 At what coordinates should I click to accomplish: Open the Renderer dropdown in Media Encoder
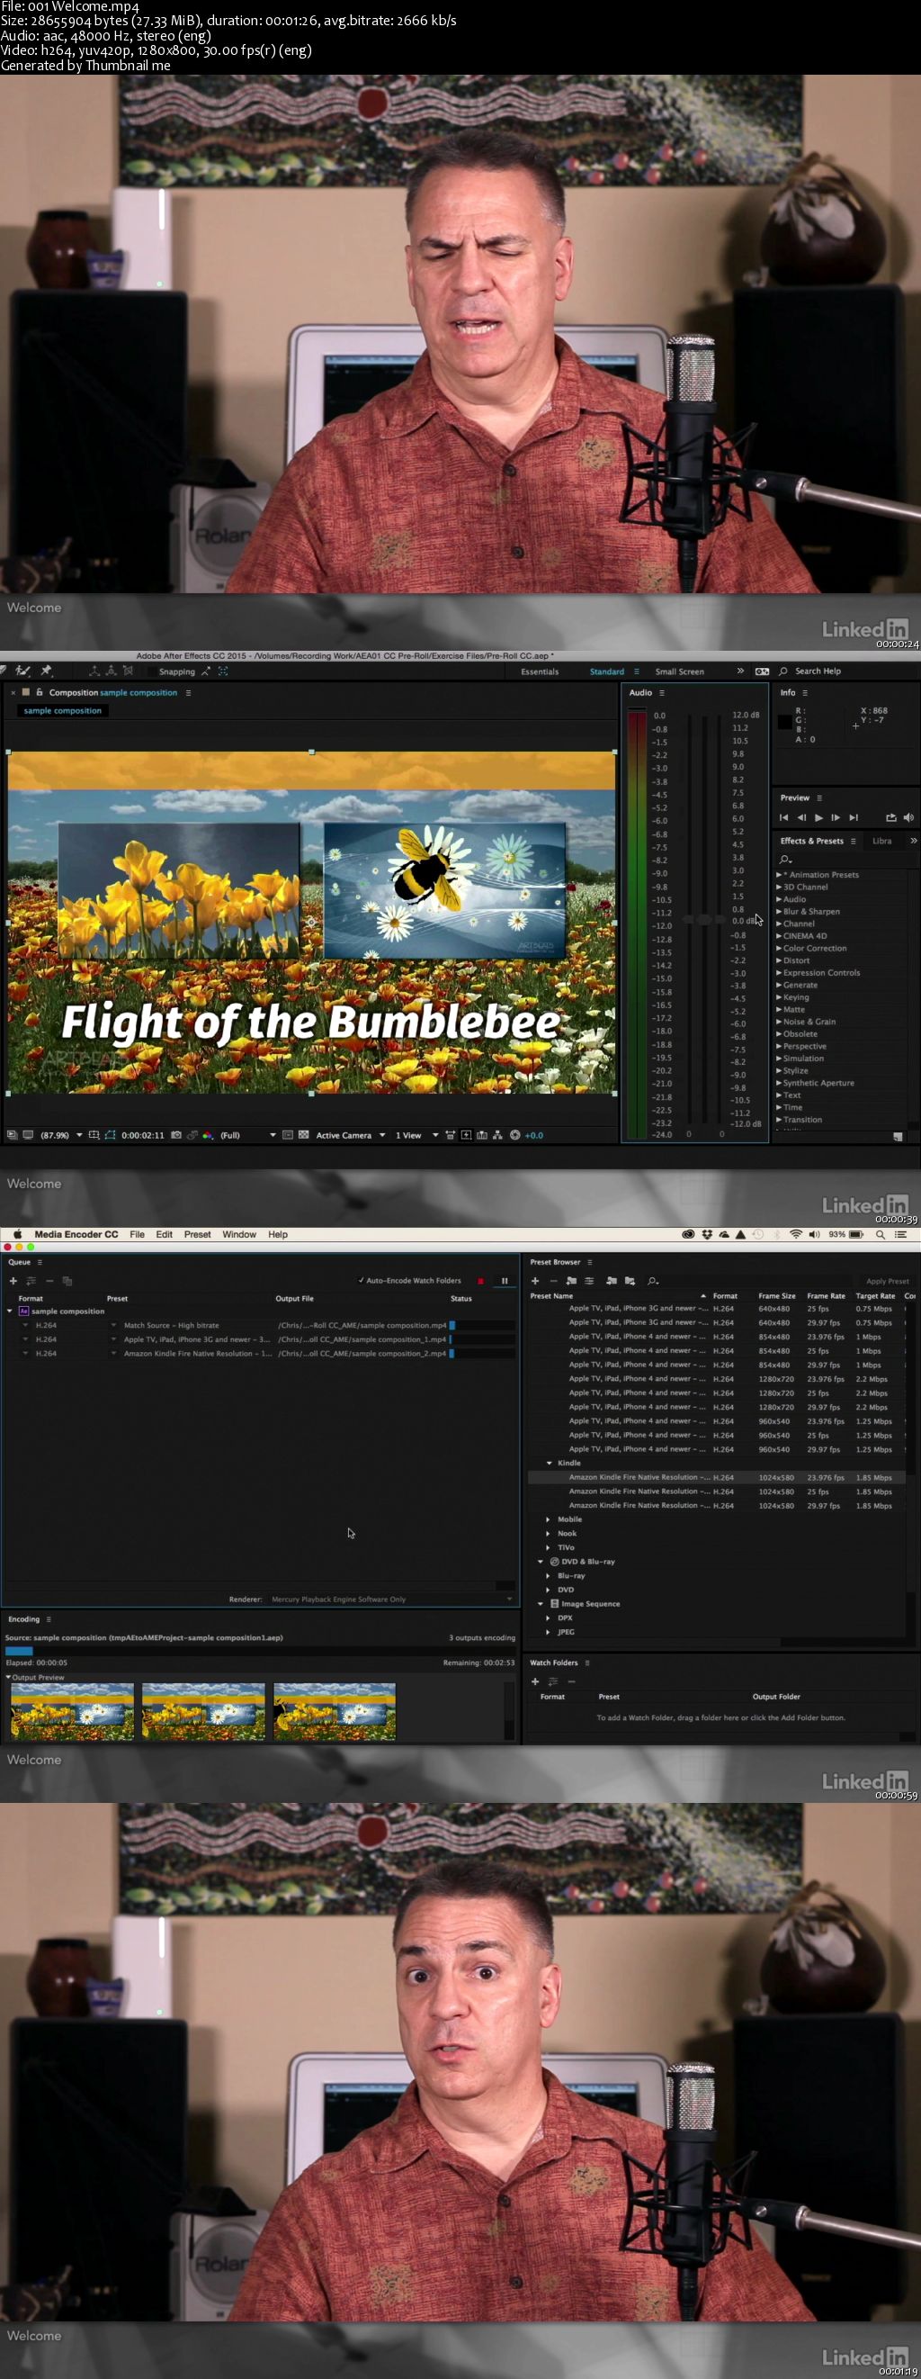click(391, 1600)
